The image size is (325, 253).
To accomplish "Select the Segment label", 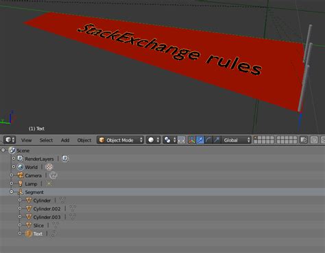I will click(x=34, y=192).
